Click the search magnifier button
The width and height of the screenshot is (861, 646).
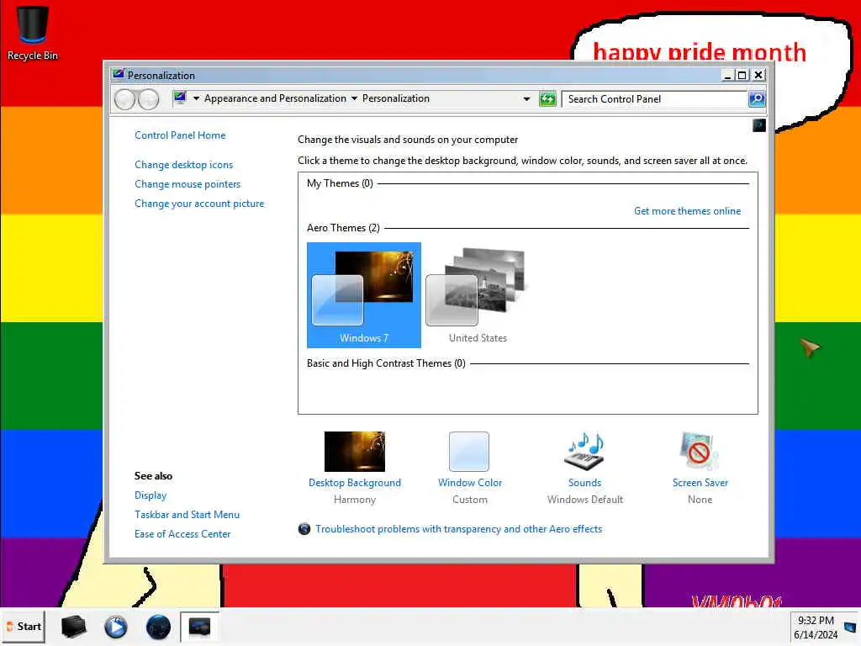[757, 99]
